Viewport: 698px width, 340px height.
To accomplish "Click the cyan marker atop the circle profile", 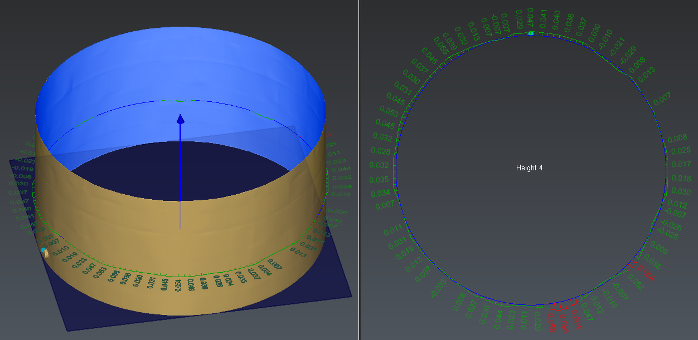I will [531, 34].
